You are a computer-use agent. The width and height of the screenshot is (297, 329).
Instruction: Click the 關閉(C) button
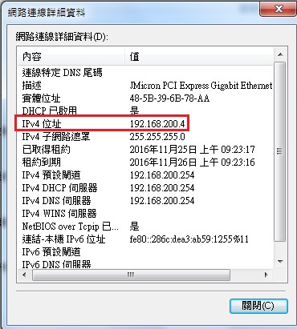258,306
